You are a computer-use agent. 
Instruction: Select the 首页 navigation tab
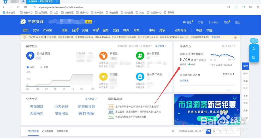click(26, 30)
